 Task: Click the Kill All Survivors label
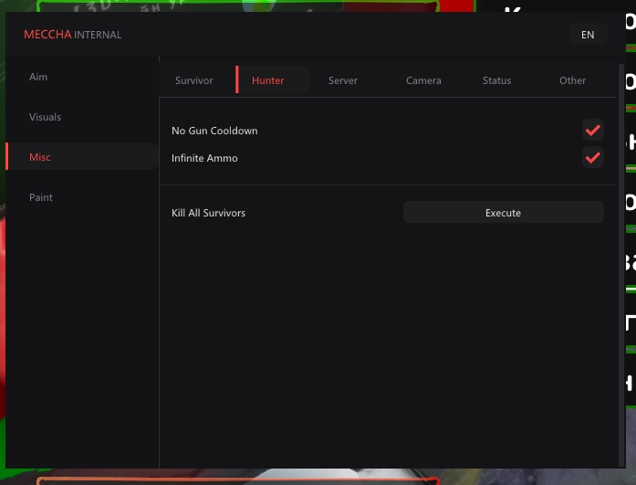tap(208, 213)
